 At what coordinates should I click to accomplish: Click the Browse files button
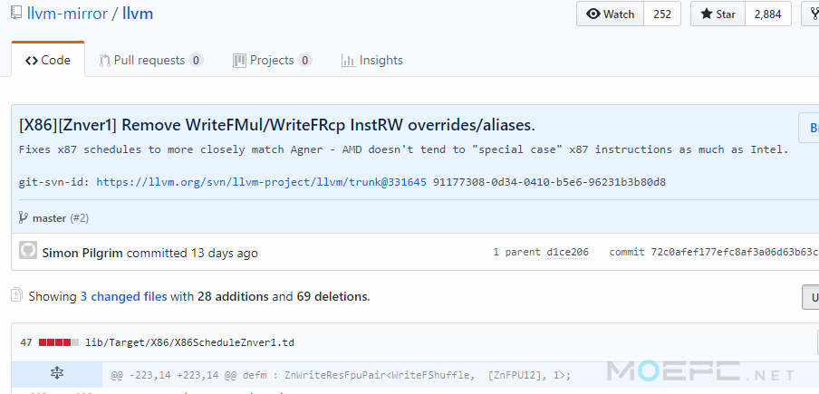809,128
